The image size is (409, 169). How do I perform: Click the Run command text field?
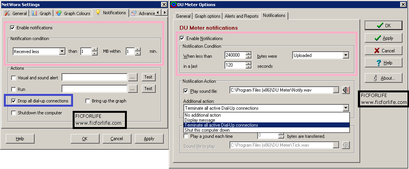tap(95, 89)
